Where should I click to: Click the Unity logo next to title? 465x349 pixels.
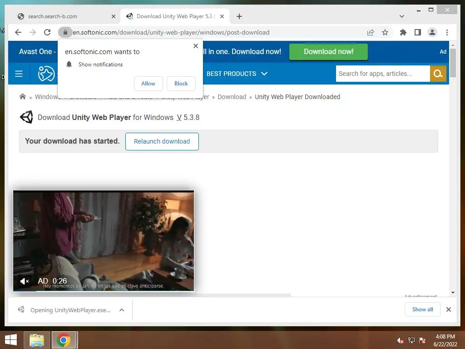(26, 117)
